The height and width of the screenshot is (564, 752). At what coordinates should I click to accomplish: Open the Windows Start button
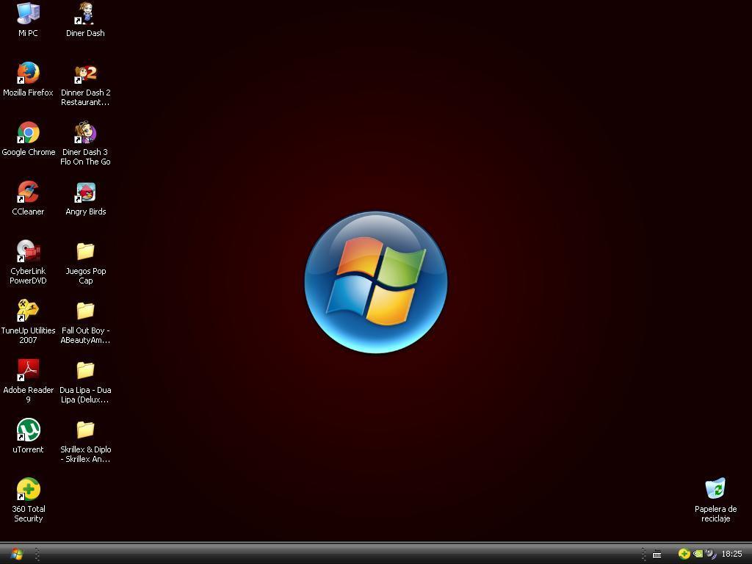17,554
